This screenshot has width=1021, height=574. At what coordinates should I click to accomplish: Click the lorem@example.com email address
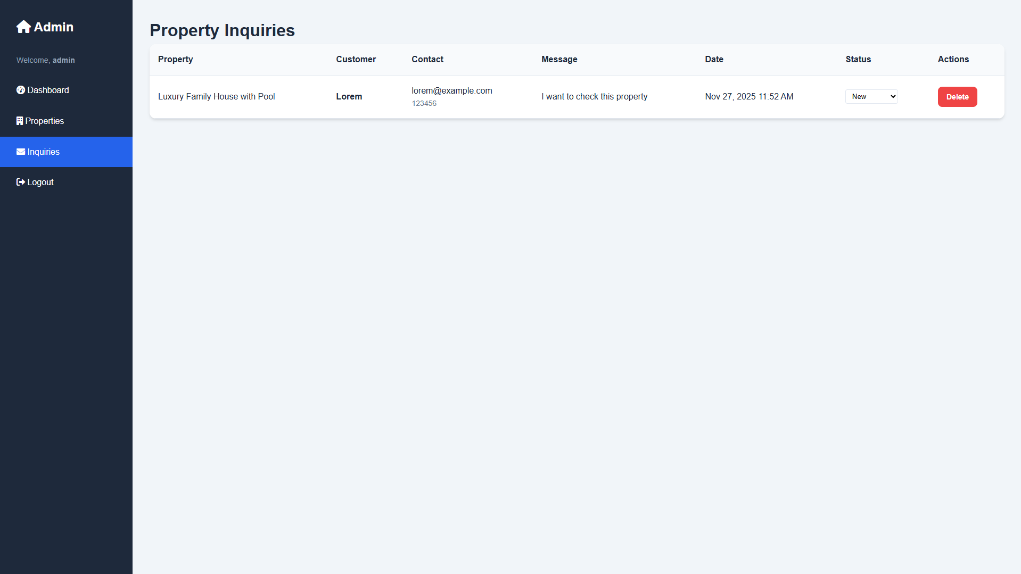(x=451, y=90)
